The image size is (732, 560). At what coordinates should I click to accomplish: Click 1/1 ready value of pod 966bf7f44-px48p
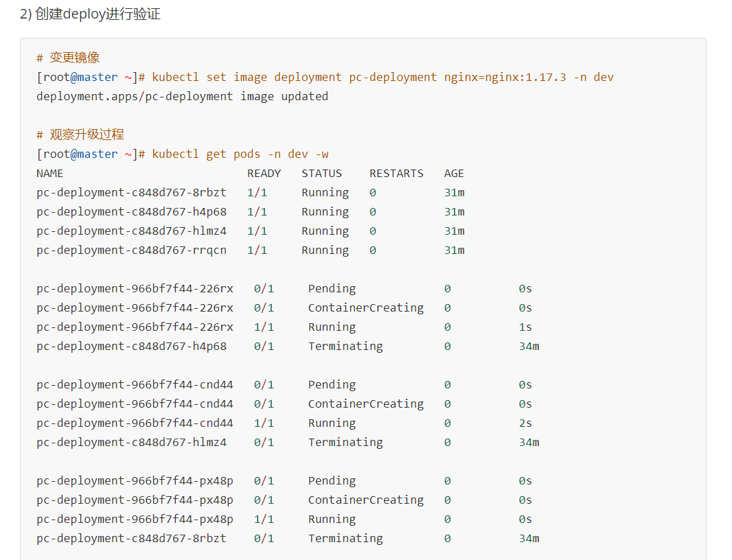[264, 520]
